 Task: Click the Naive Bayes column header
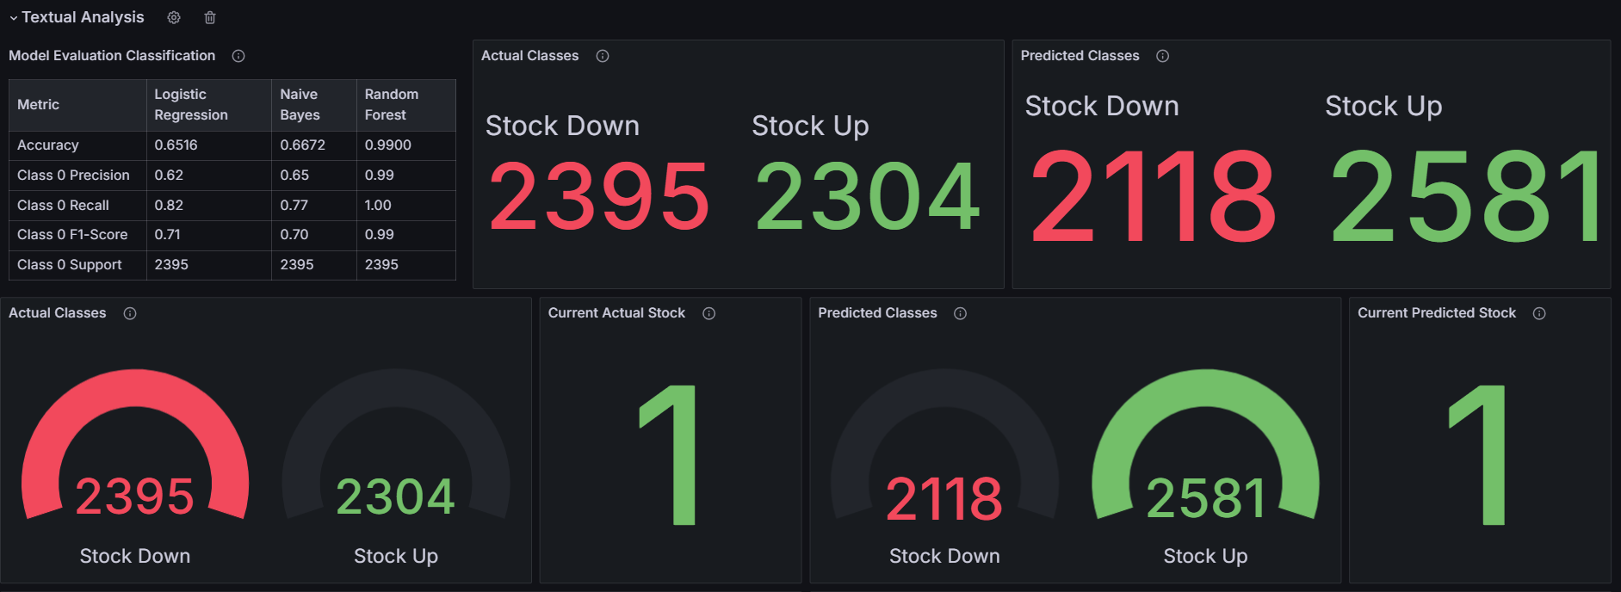[x=300, y=105]
